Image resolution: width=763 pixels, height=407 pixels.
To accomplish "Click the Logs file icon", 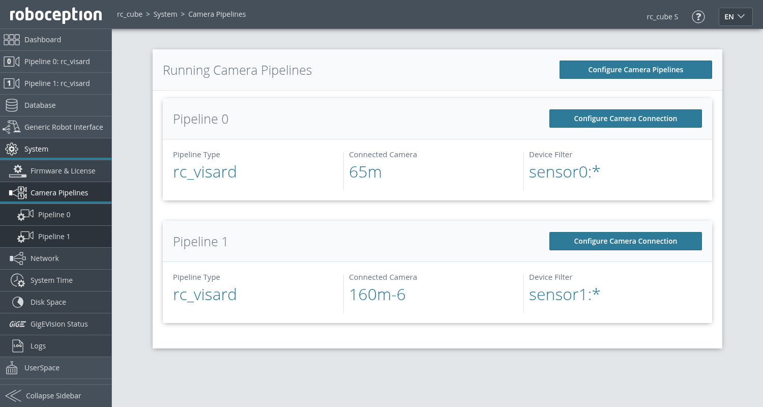I will [x=18, y=346].
